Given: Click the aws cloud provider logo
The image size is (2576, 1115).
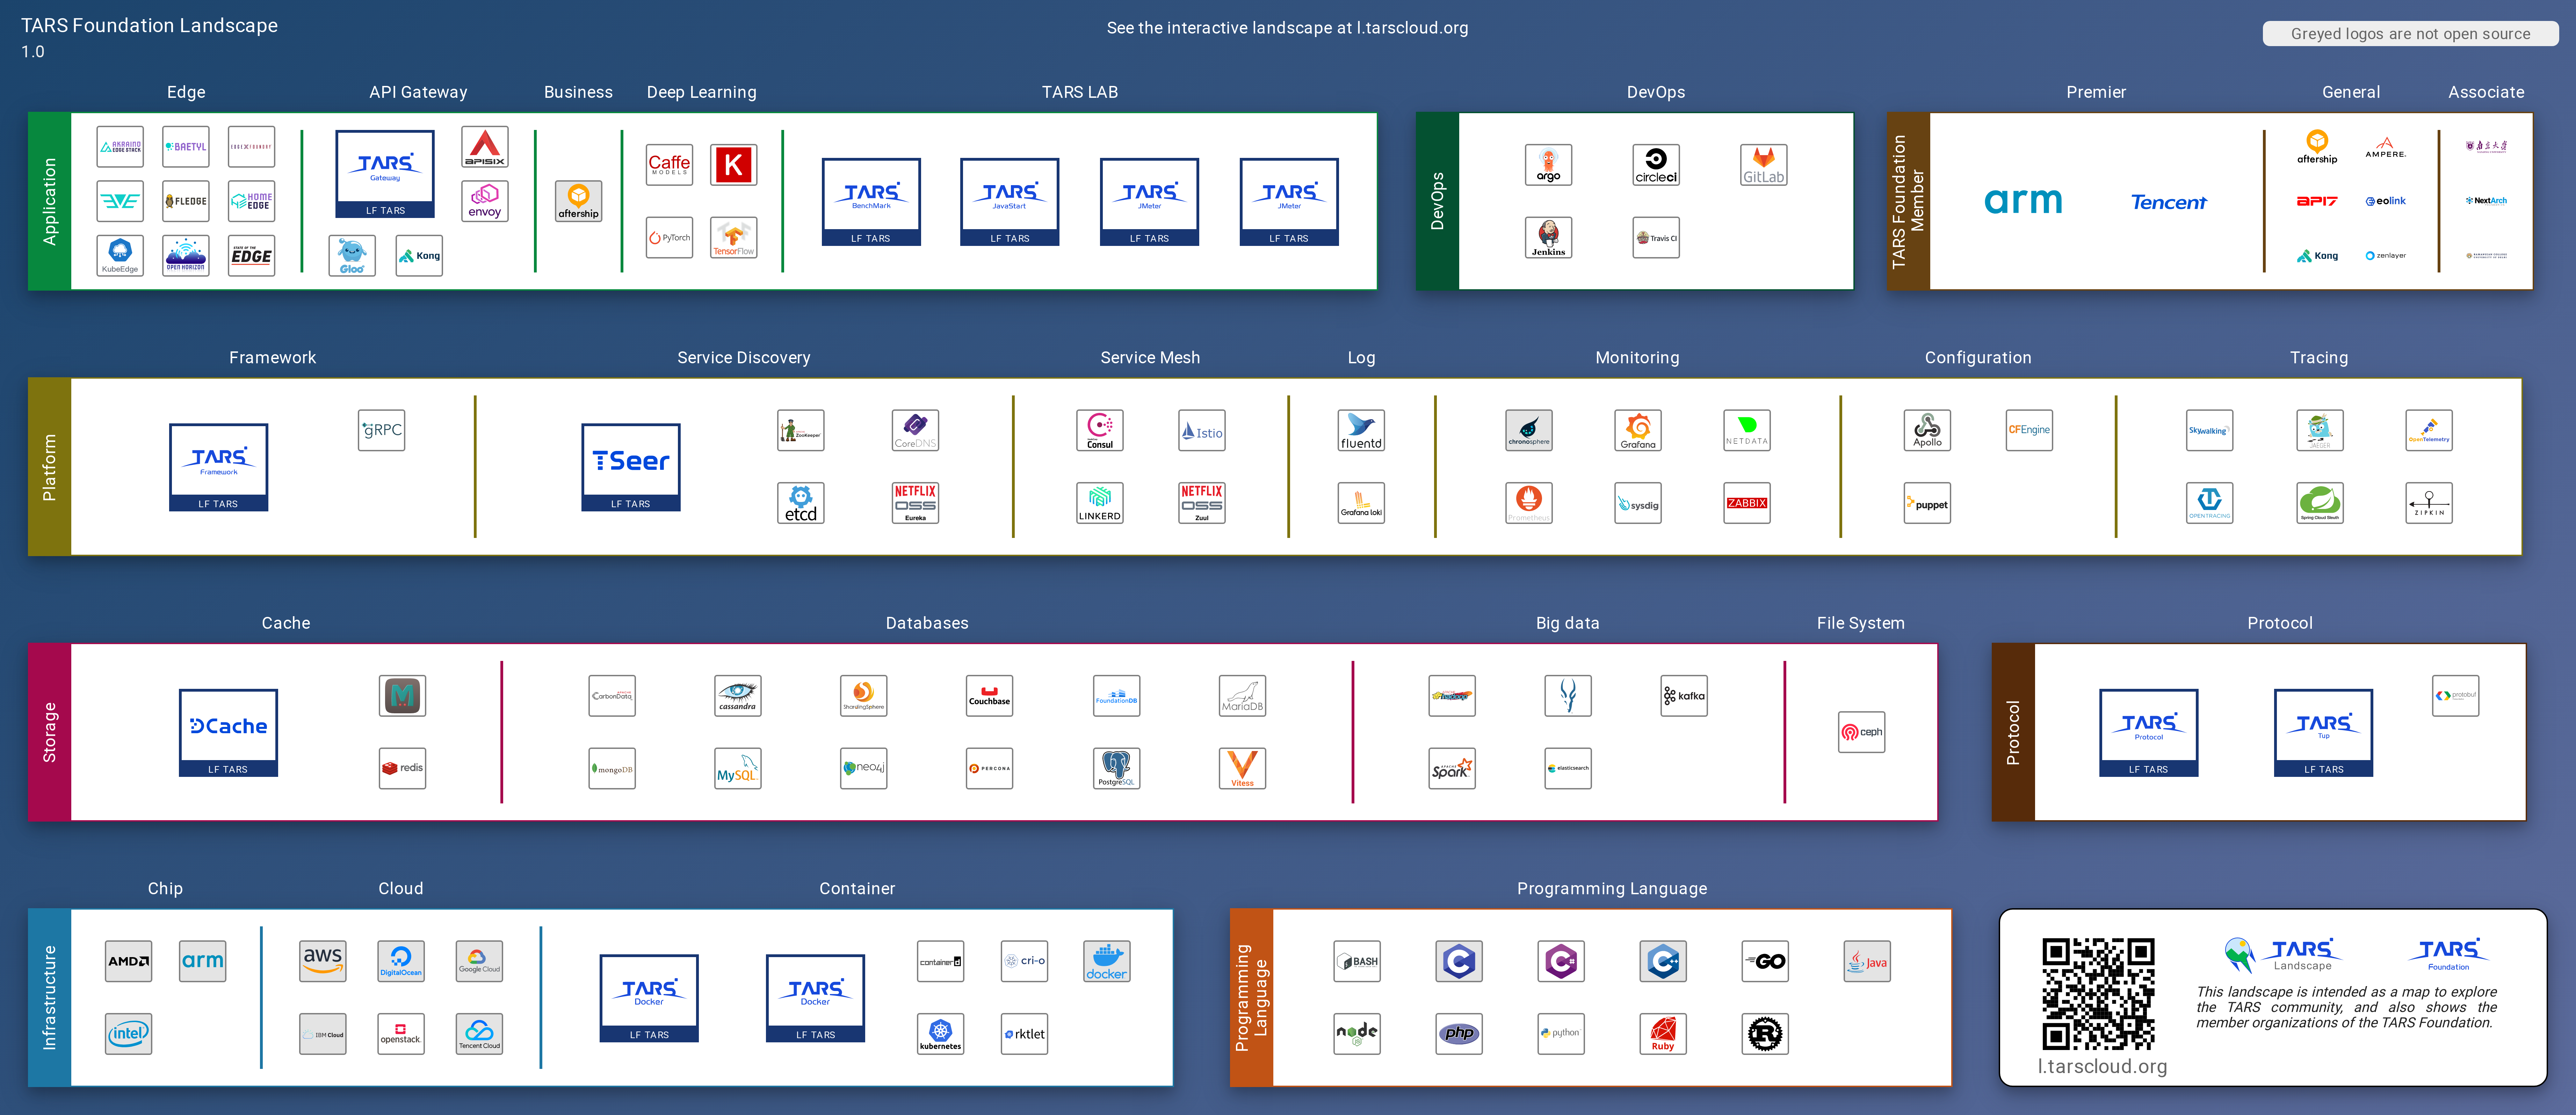Looking at the screenshot, I should pos(322,961).
